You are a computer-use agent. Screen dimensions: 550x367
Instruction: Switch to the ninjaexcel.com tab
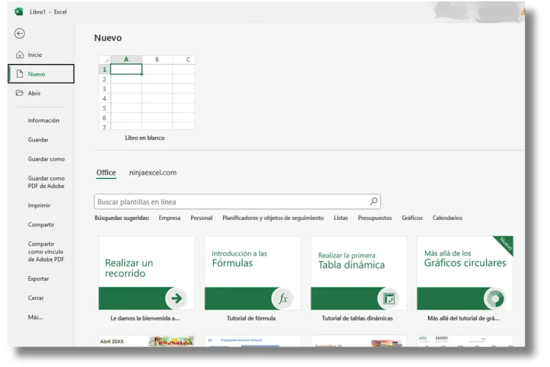point(153,172)
